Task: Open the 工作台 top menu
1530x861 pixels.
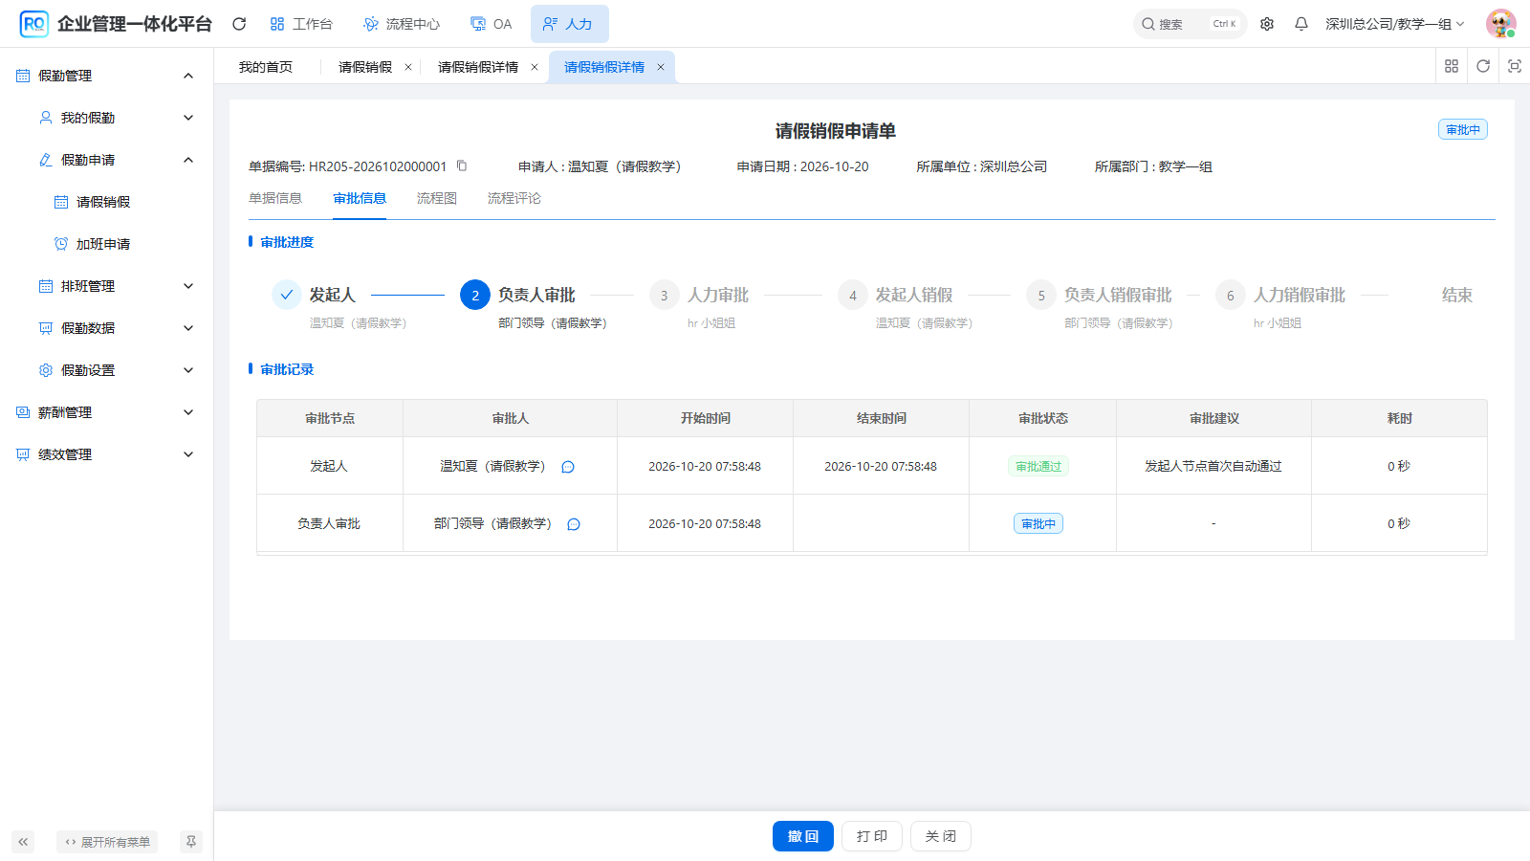Action: click(301, 24)
